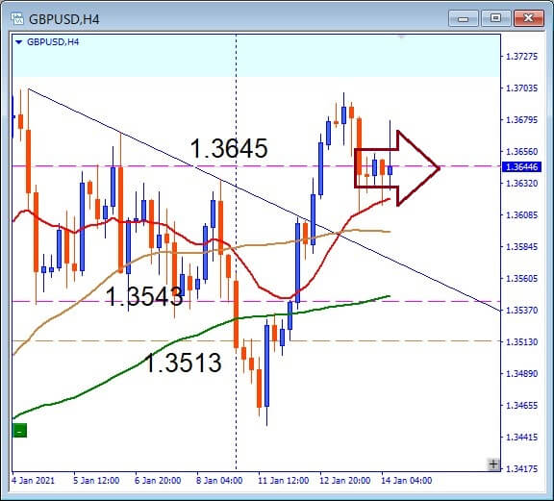
Task: Click the 1.34415 price scale value
Action: [522, 437]
